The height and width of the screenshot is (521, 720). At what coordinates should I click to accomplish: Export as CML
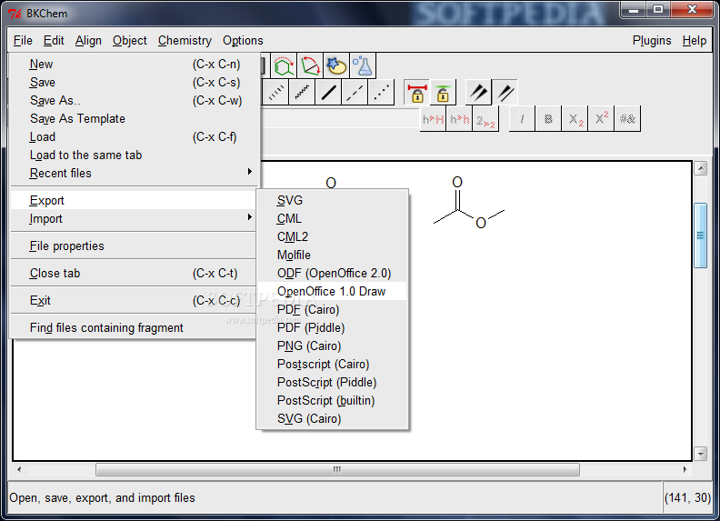point(333,219)
